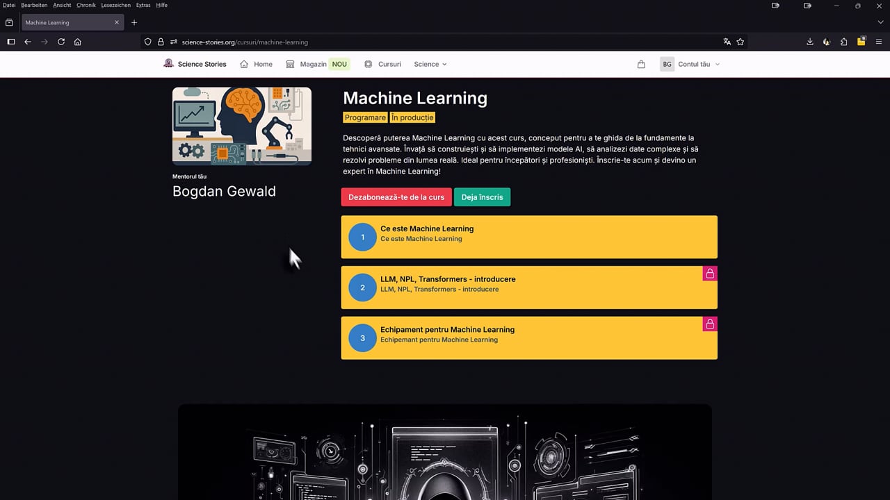Open the Lesezeichen menu

pos(115,5)
